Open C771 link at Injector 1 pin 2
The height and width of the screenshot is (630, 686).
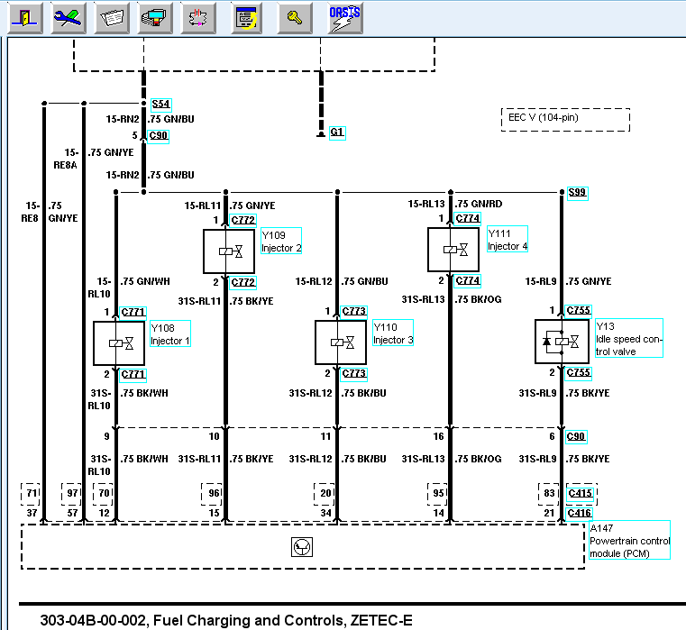(133, 375)
